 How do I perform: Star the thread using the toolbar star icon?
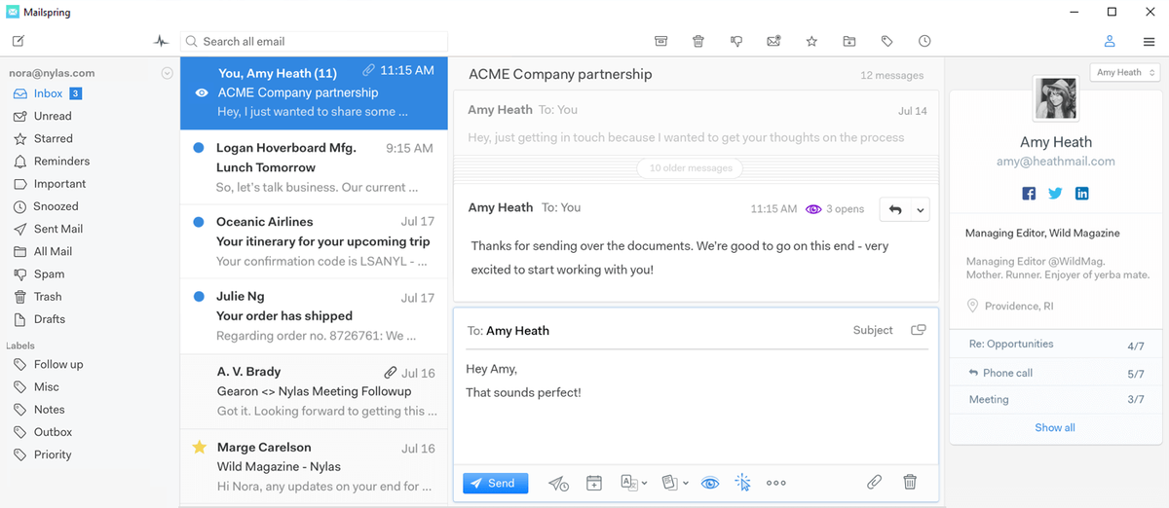pyautogui.click(x=811, y=41)
